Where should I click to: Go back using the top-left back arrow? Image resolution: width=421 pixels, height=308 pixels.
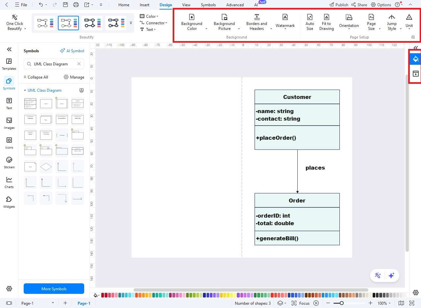click(7, 5)
